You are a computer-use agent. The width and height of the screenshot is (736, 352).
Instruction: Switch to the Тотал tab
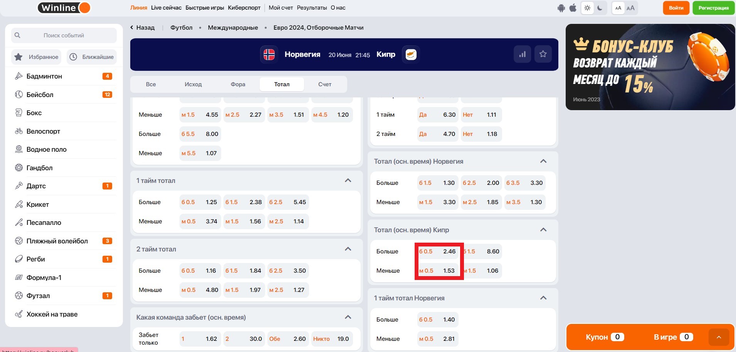point(282,84)
